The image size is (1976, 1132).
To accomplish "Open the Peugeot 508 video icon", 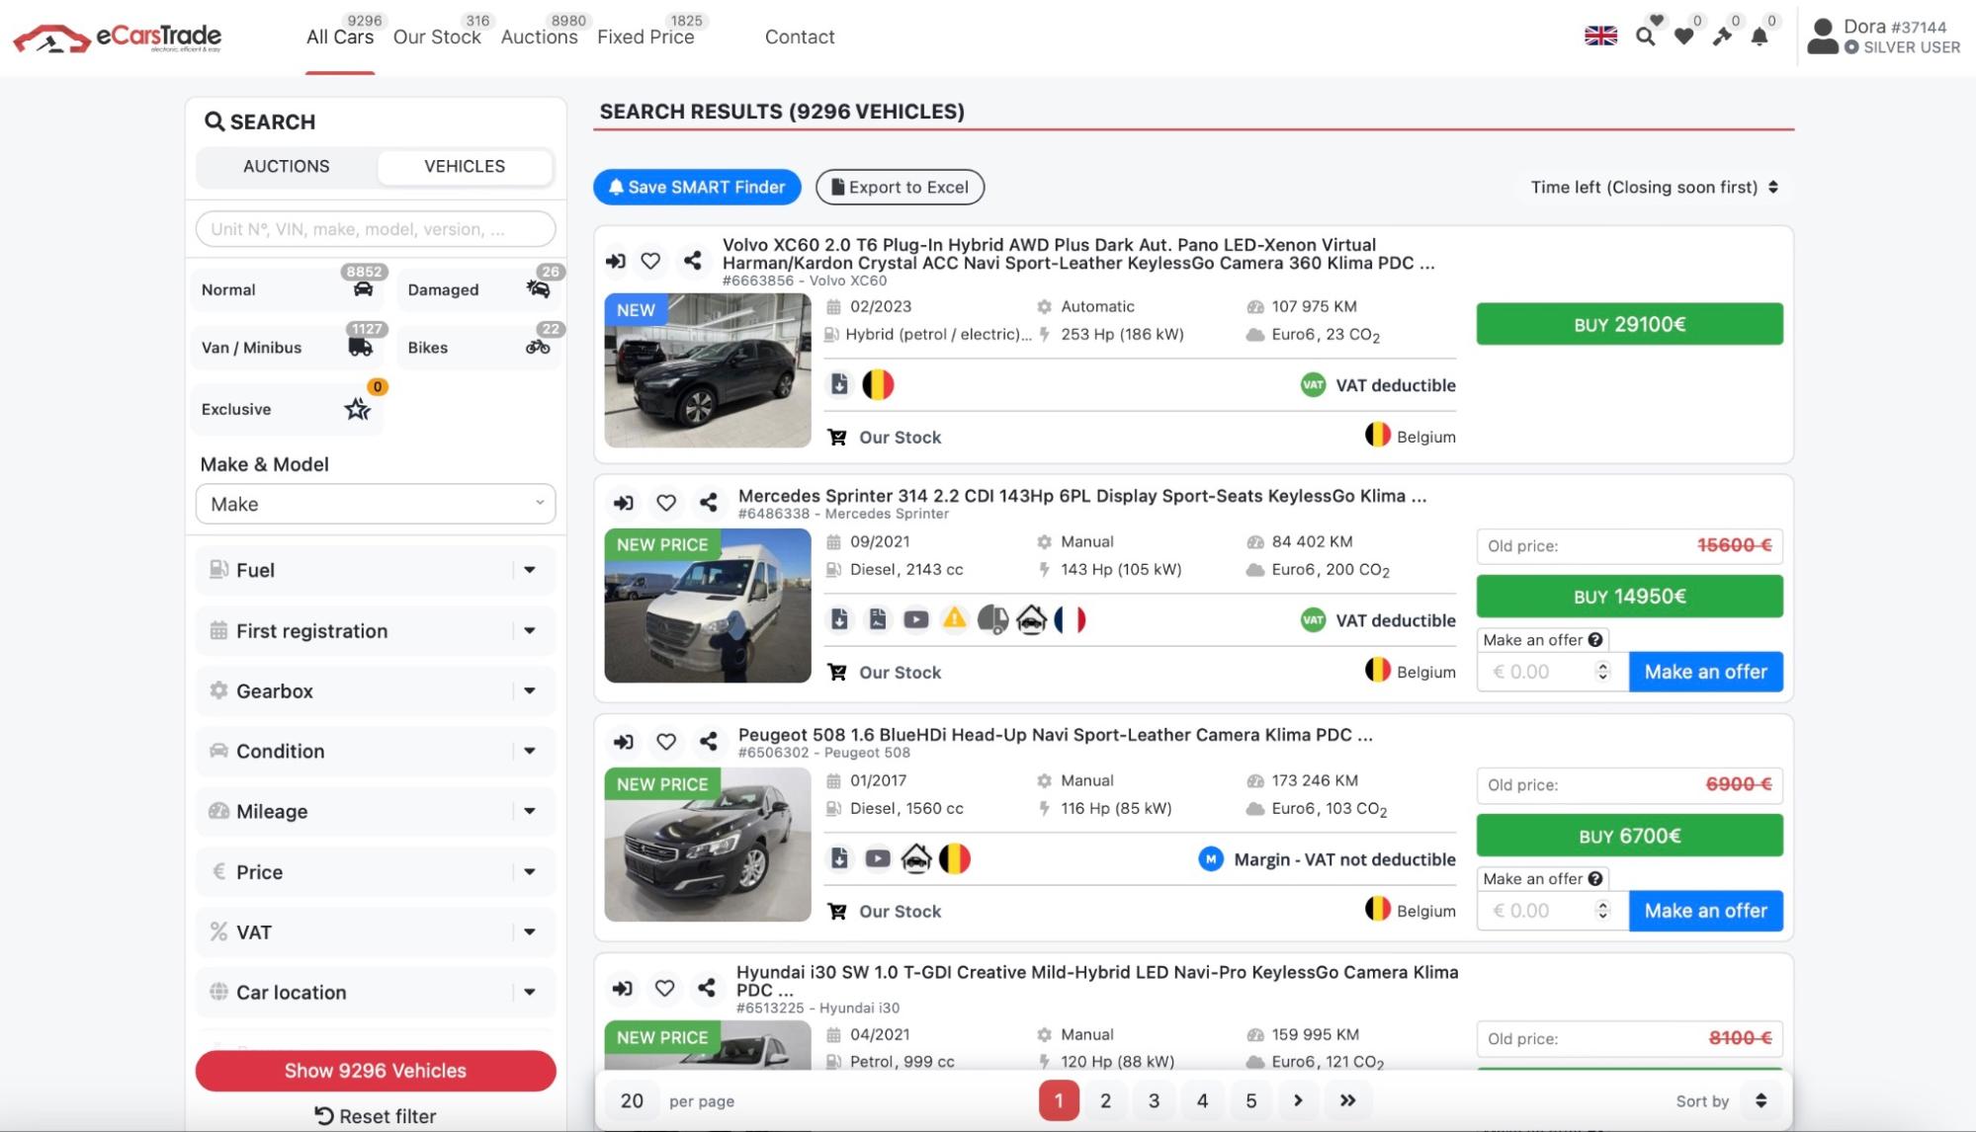I will click(878, 859).
